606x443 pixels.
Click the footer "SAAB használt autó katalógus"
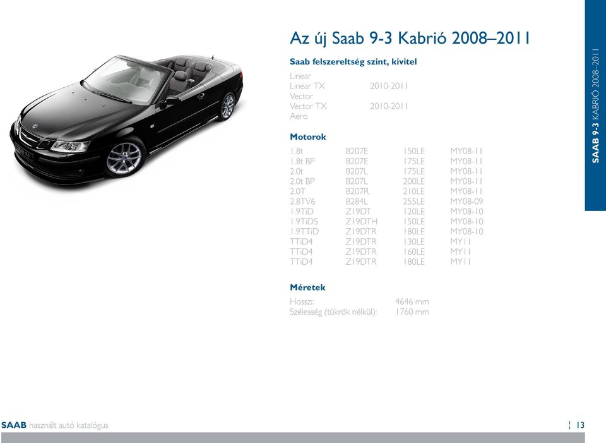(x=54, y=425)
